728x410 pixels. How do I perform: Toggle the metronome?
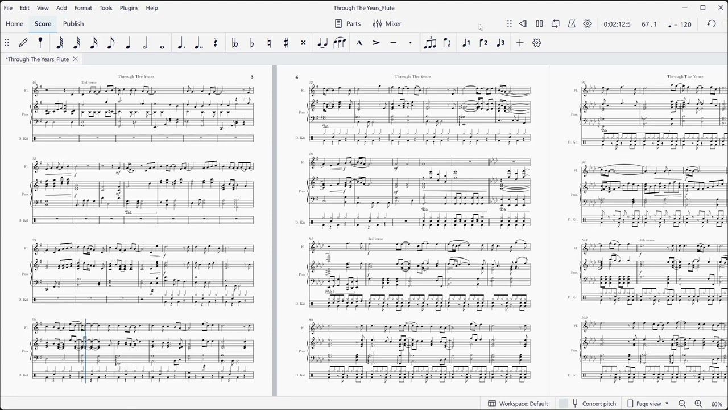(572, 24)
